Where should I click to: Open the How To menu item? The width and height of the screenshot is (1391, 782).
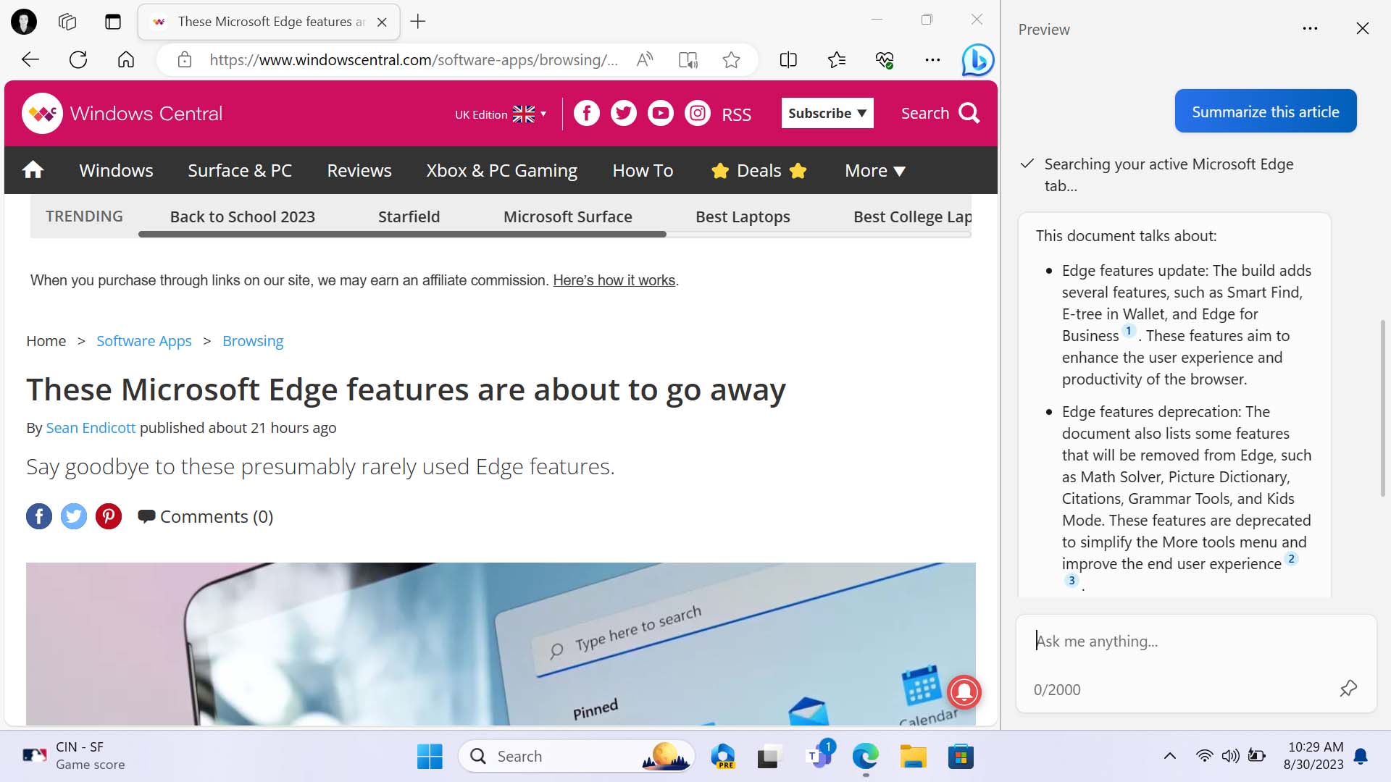[x=642, y=169]
